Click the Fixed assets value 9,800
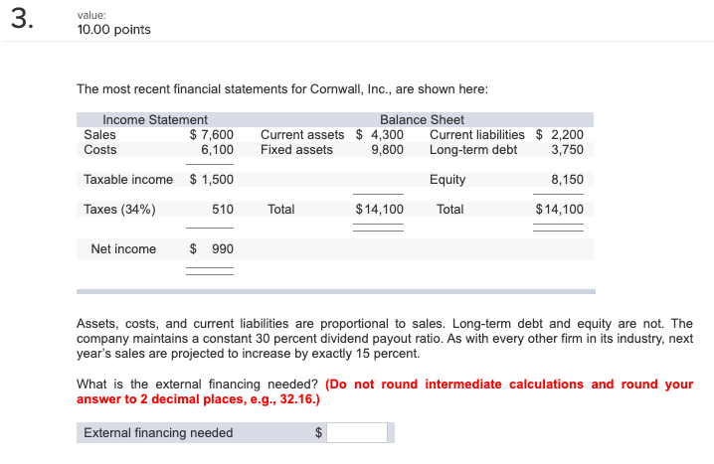Viewport: 714px width, 464px height. pos(387,150)
